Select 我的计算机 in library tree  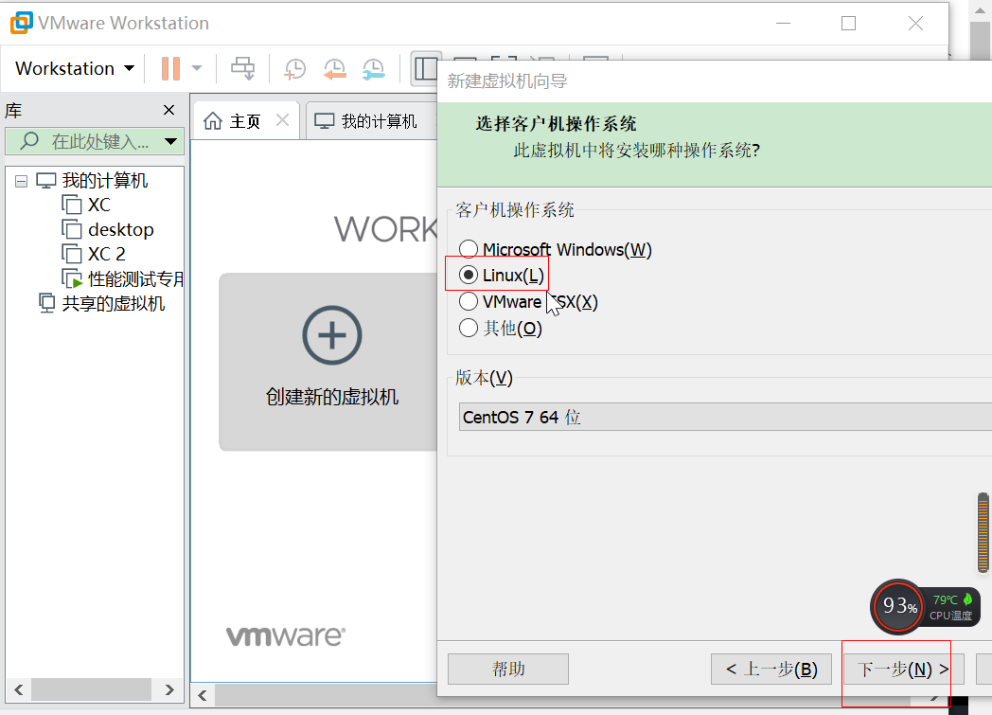(x=104, y=181)
